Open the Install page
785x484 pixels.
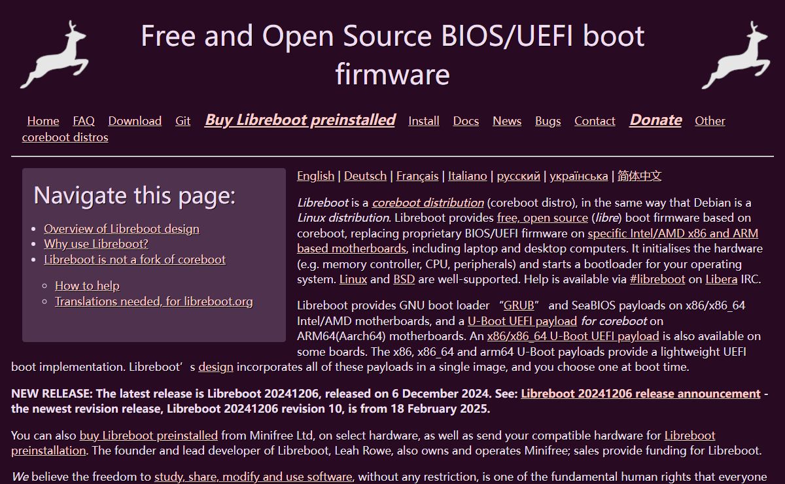424,121
